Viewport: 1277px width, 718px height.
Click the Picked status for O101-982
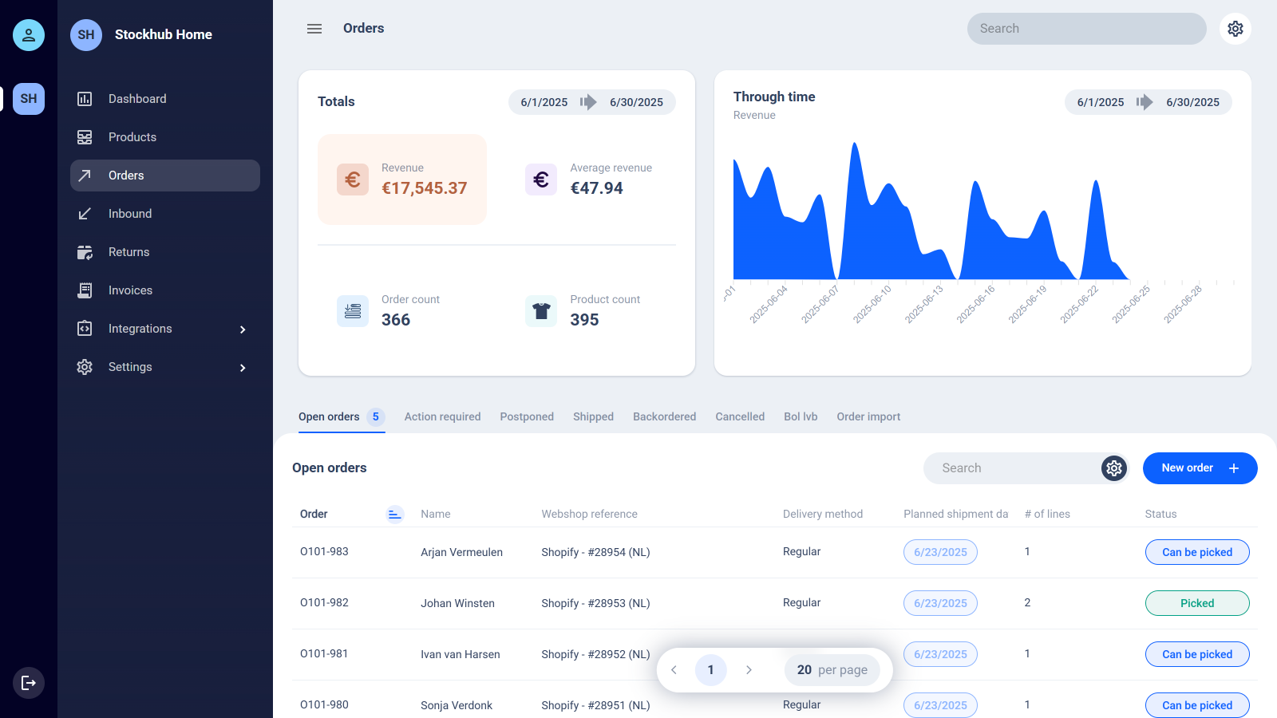[1196, 603]
